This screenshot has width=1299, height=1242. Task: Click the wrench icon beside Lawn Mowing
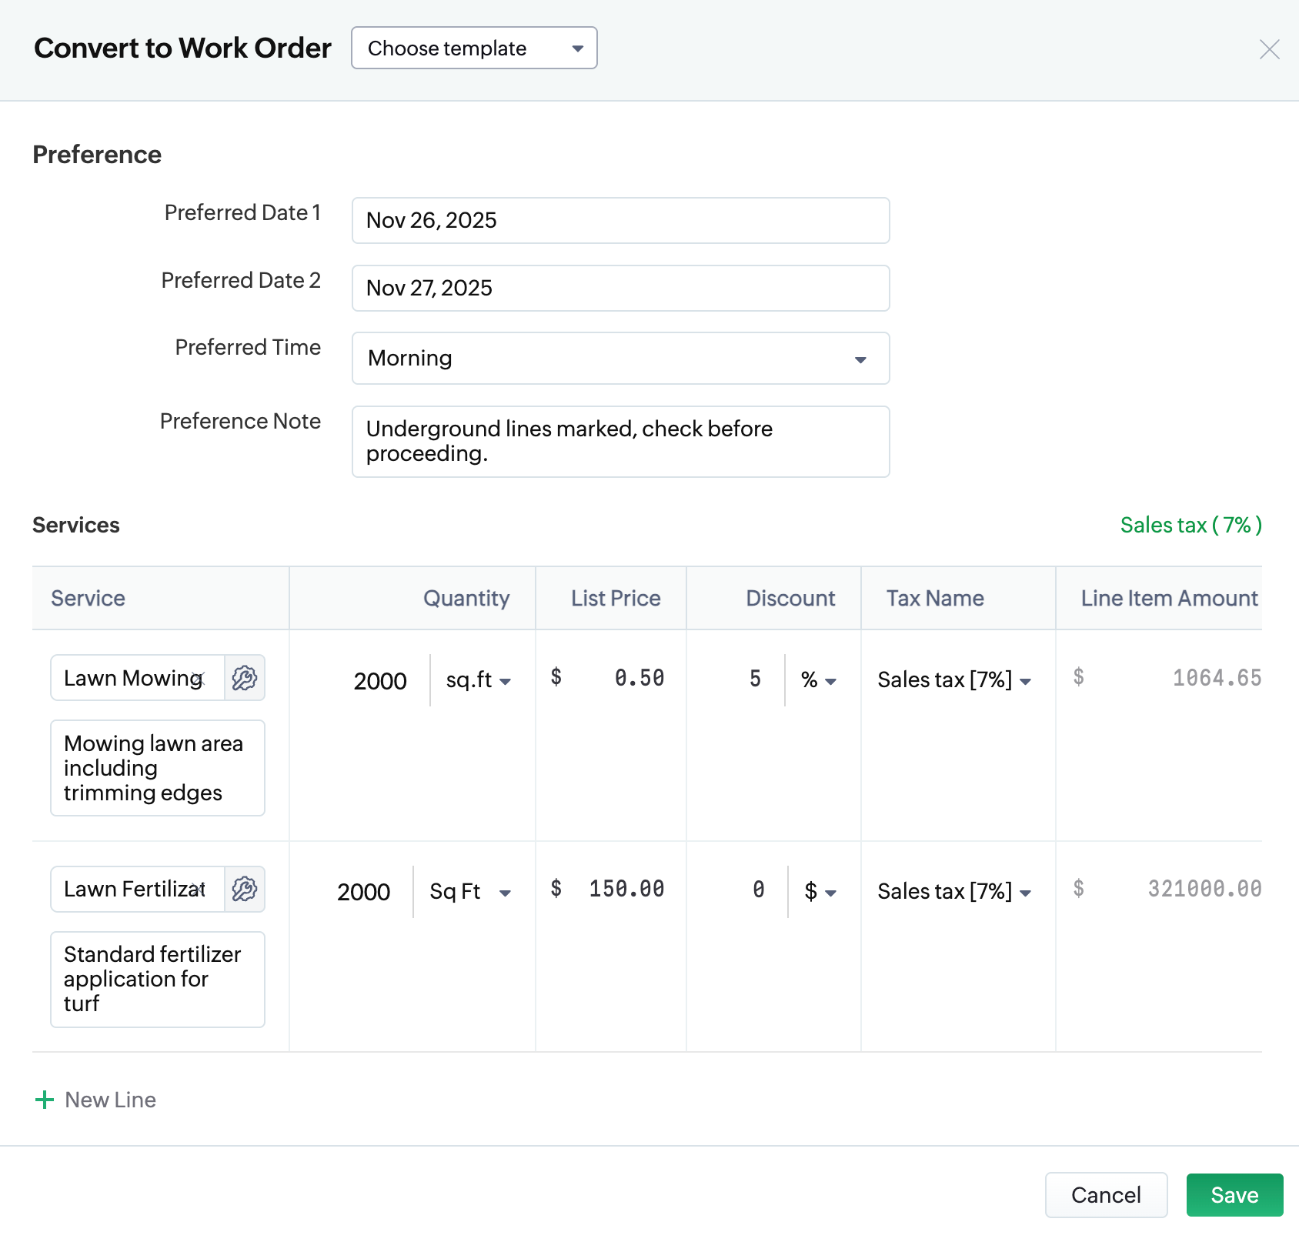point(245,678)
